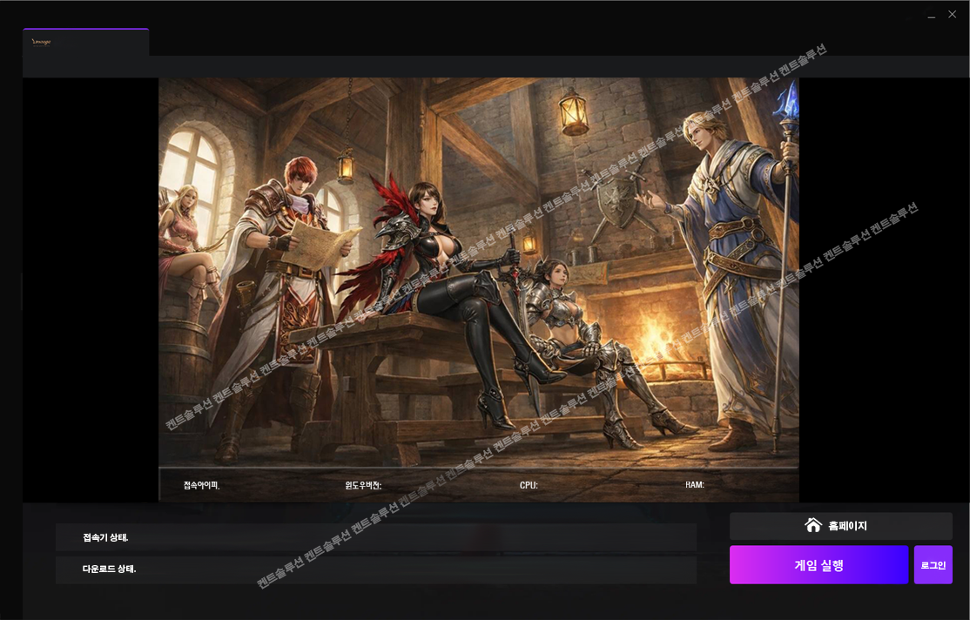Click the 다운로드 상태 progress bar

tap(376, 569)
